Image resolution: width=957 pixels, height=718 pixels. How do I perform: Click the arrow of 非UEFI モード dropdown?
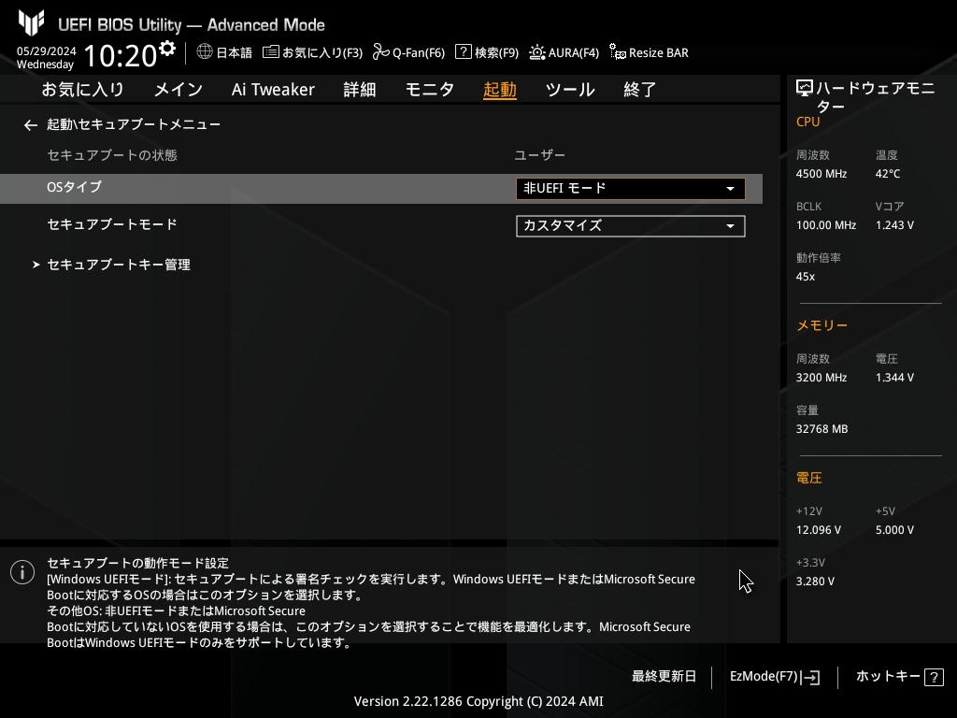click(x=730, y=189)
